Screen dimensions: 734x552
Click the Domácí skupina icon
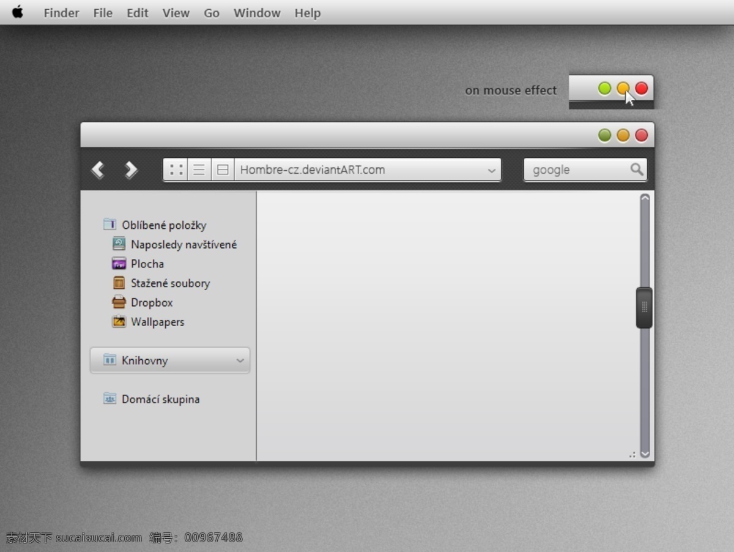[109, 398]
